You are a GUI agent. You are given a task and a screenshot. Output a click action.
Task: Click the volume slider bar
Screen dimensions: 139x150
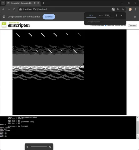click(39, 147)
